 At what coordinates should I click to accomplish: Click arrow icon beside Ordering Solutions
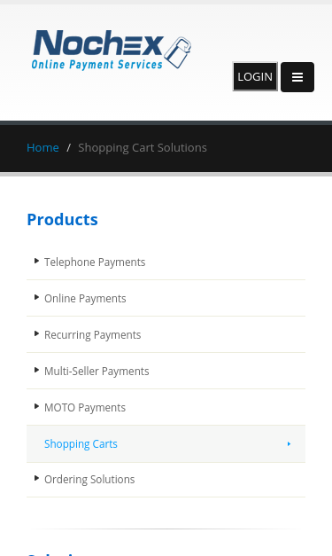[36, 478]
